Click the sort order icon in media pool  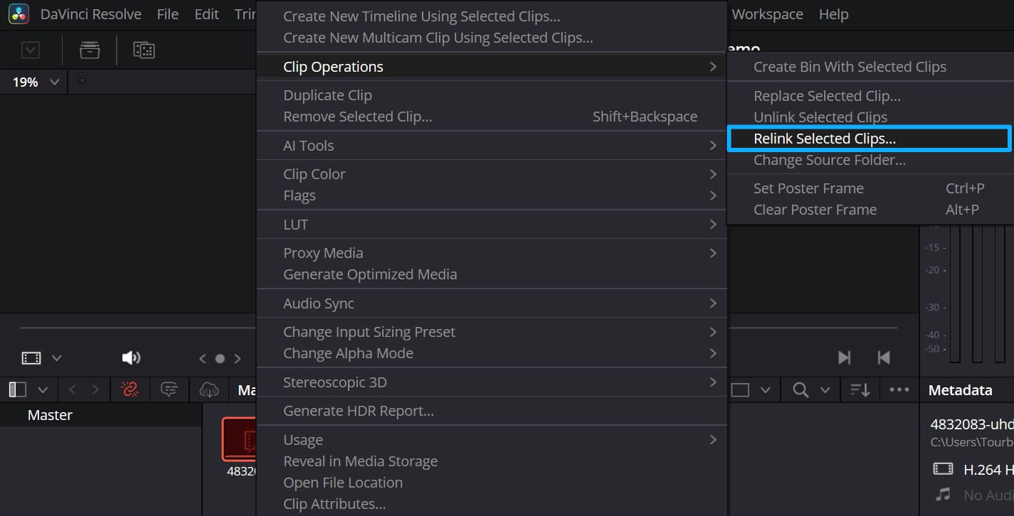click(859, 389)
